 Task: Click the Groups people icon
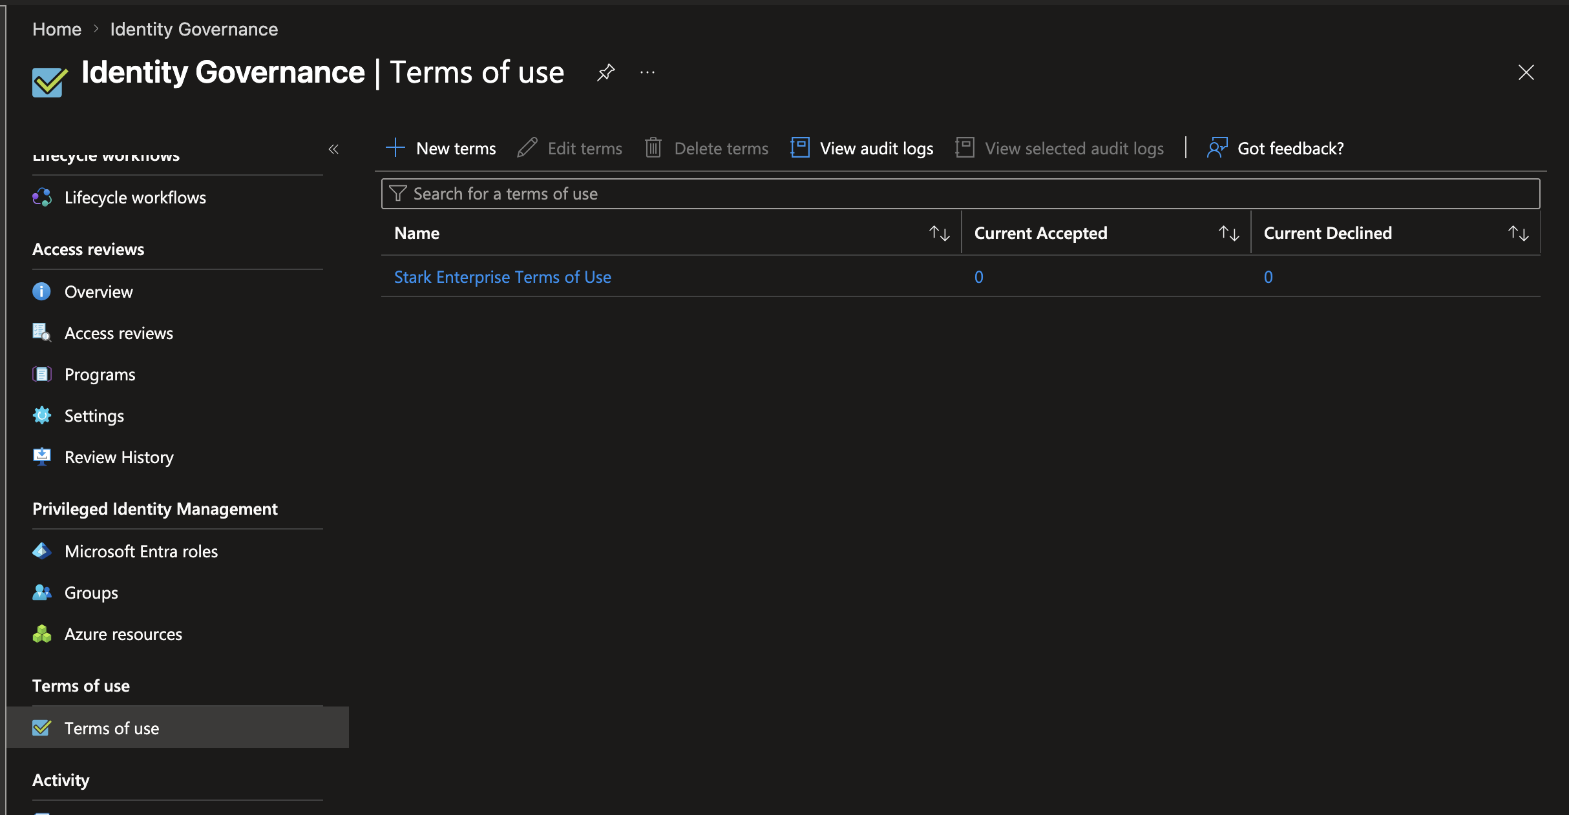[42, 592]
